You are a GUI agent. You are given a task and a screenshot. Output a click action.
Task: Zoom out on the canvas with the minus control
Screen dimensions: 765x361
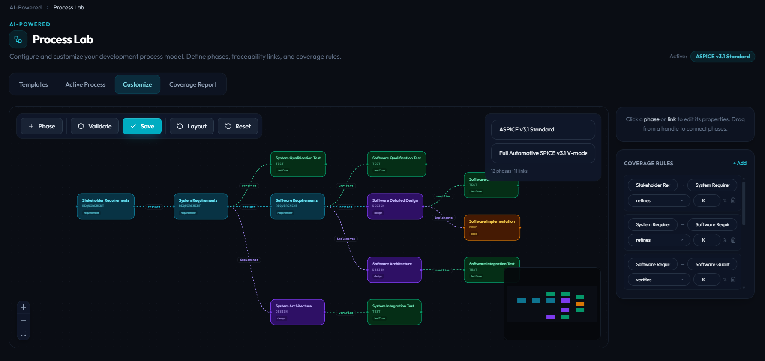point(24,320)
